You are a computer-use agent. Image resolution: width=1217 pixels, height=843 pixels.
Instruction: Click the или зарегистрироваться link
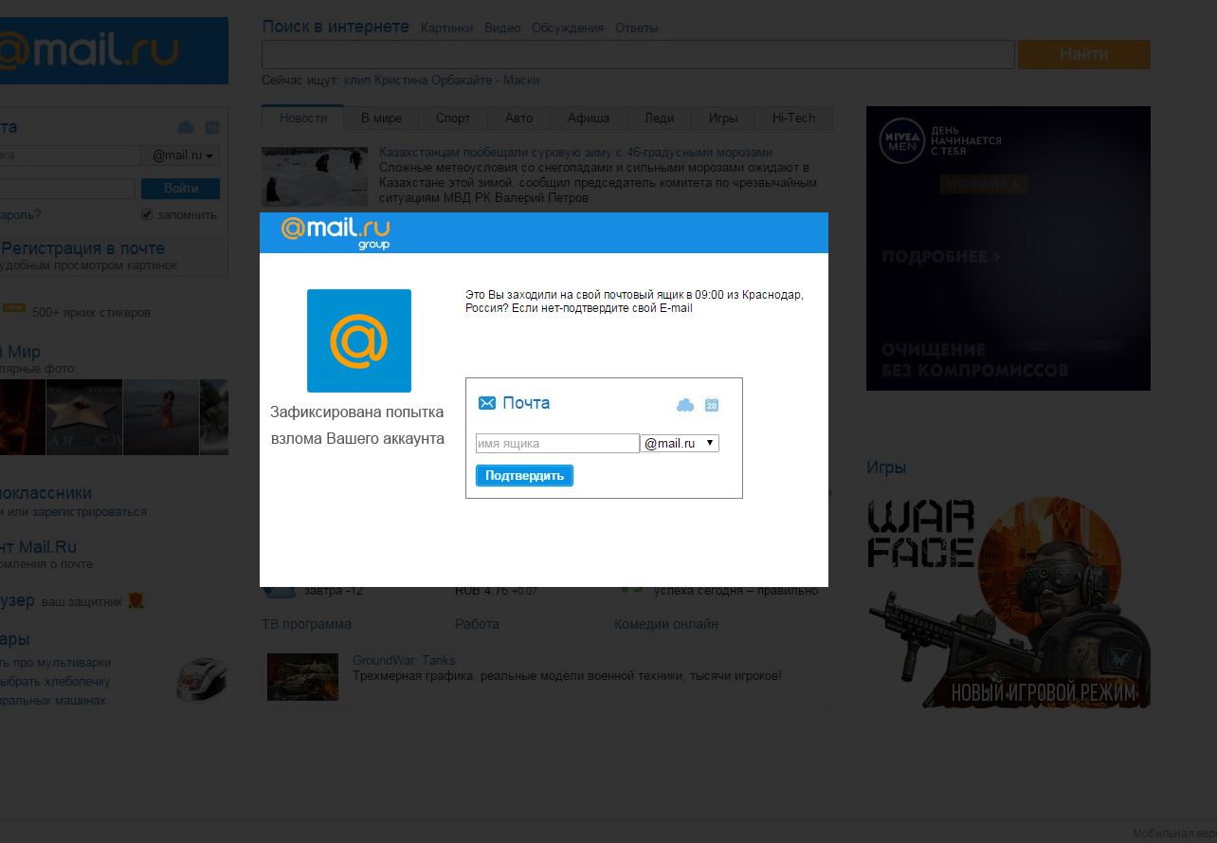coord(77,511)
